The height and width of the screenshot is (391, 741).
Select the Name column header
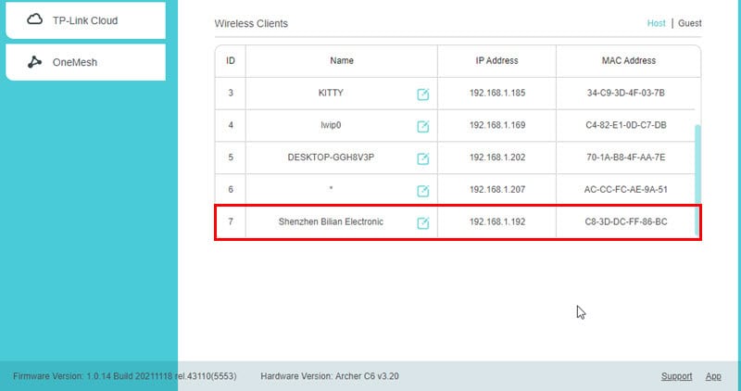pyautogui.click(x=342, y=60)
